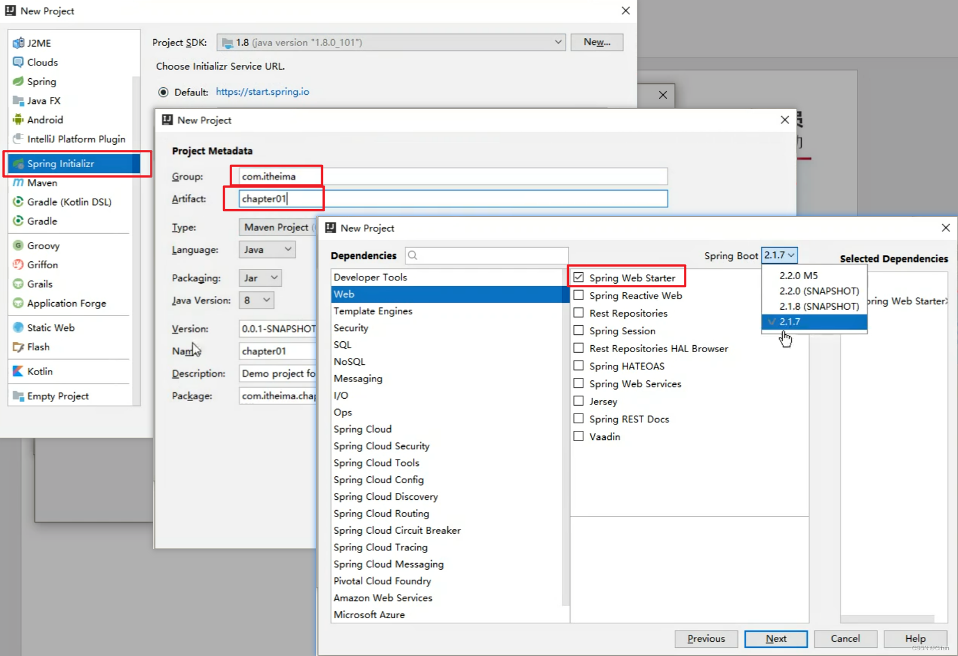This screenshot has height=656, width=958.
Task: Cancel the New Project dialog
Action: click(x=845, y=639)
